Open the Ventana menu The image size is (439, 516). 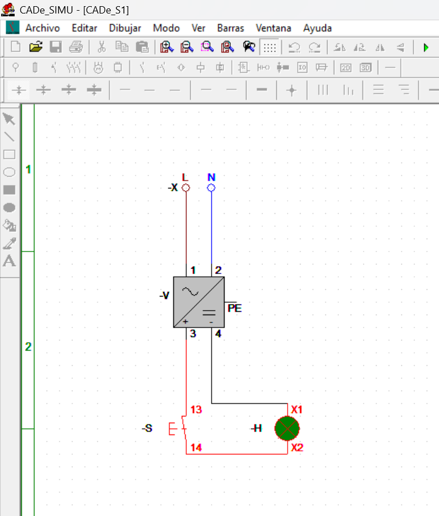coord(273,28)
